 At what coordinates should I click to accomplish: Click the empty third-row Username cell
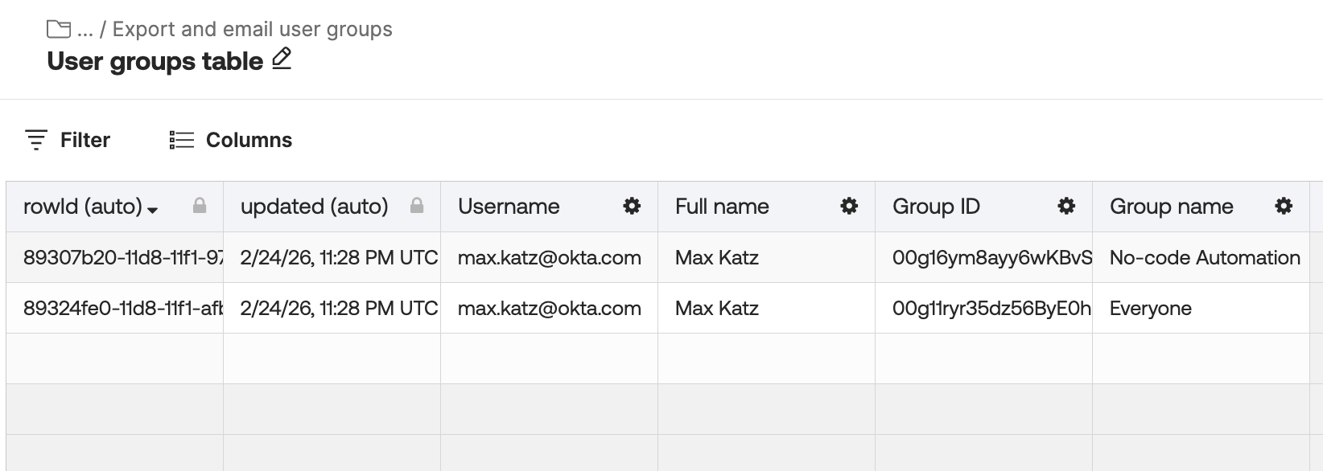tap(549, 358)
